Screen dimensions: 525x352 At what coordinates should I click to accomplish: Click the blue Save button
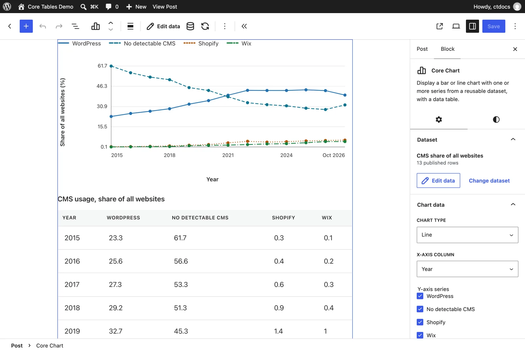tap(493, 26)
